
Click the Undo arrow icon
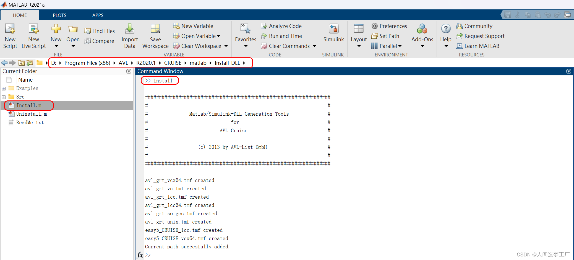(x=547, y=15)
